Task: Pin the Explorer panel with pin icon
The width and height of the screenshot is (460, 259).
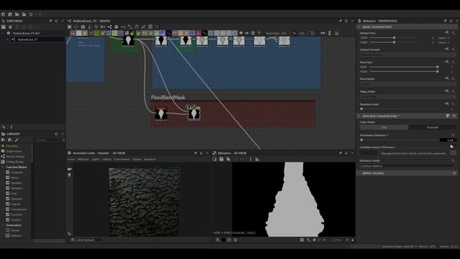Action: 50,21
